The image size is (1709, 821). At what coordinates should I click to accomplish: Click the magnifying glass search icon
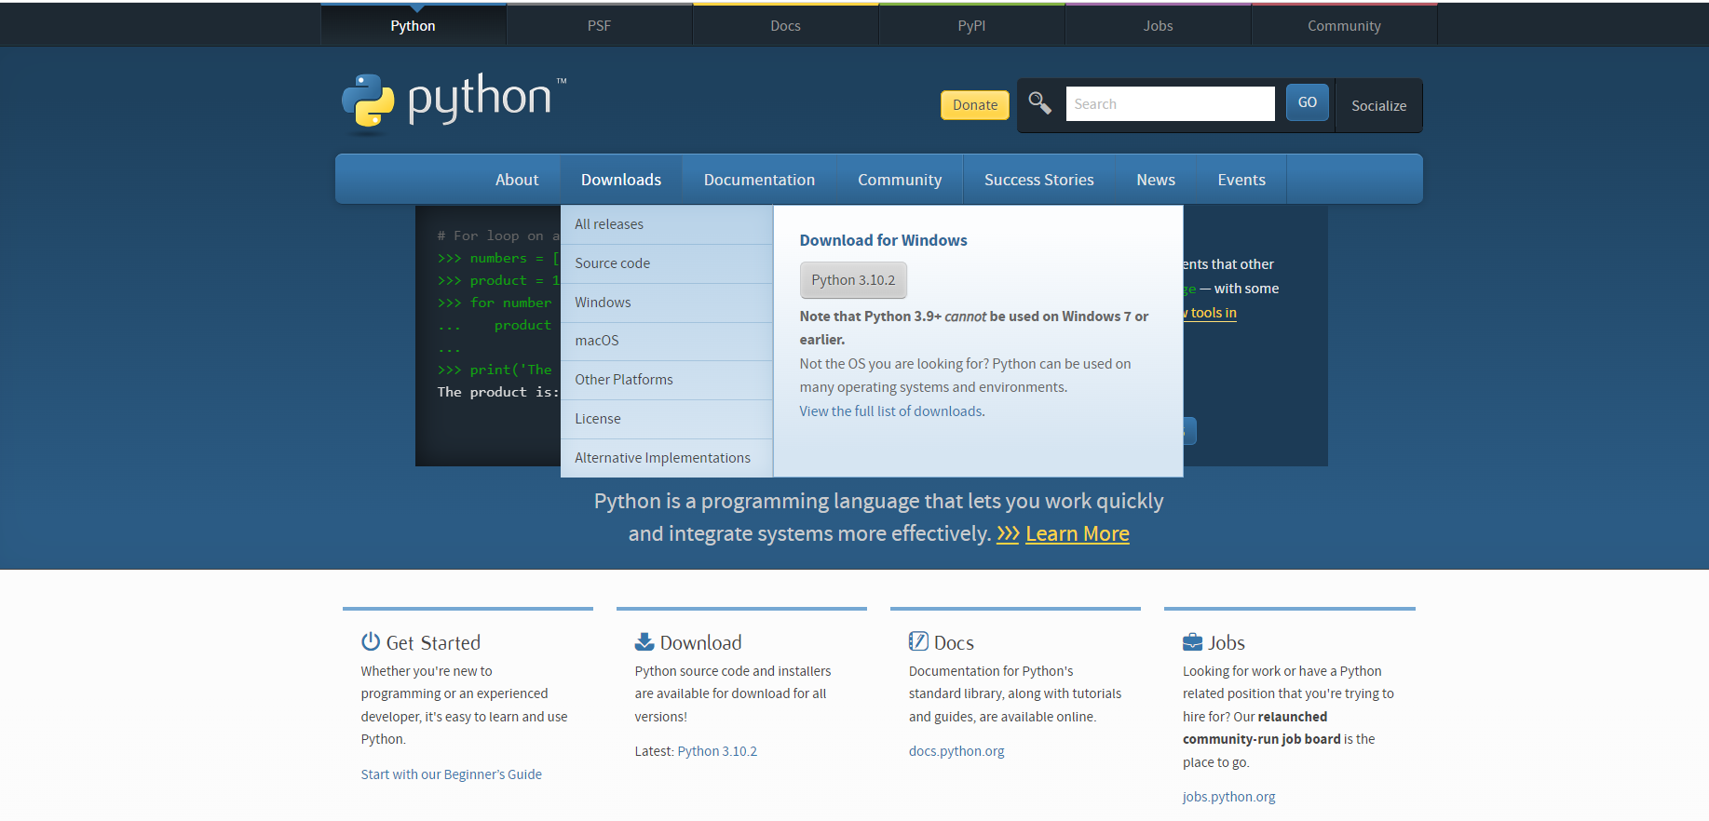[1039, 103]
